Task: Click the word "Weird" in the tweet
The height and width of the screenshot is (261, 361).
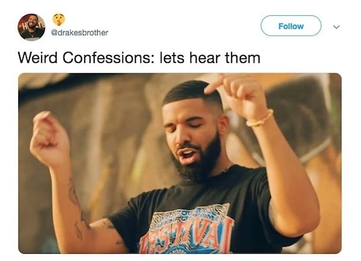Action: coord(38,58)
